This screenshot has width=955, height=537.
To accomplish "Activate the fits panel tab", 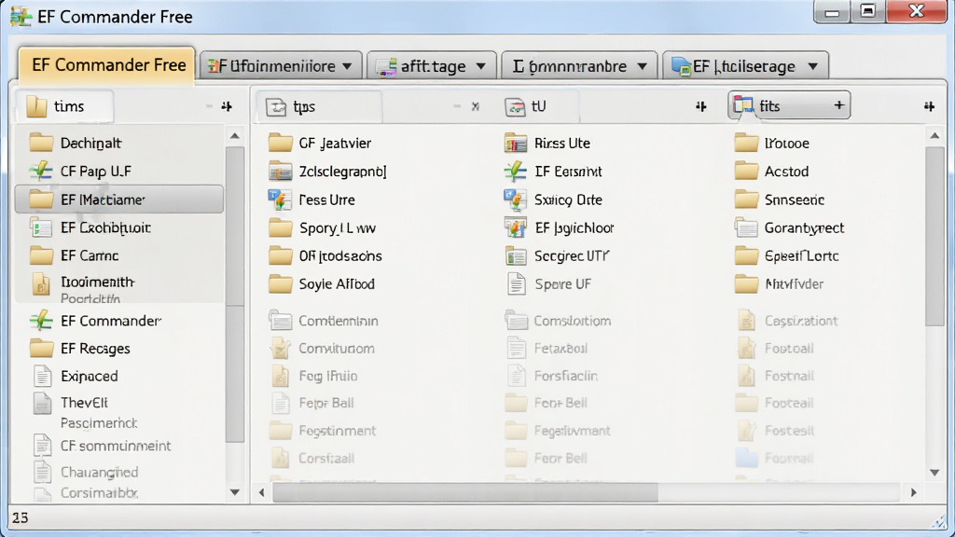I will pyautogui.click(x=789, y=105).
